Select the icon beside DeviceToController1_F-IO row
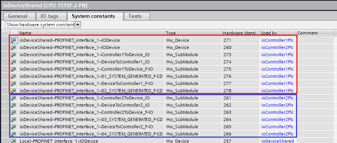 click(x=14, y=83)
